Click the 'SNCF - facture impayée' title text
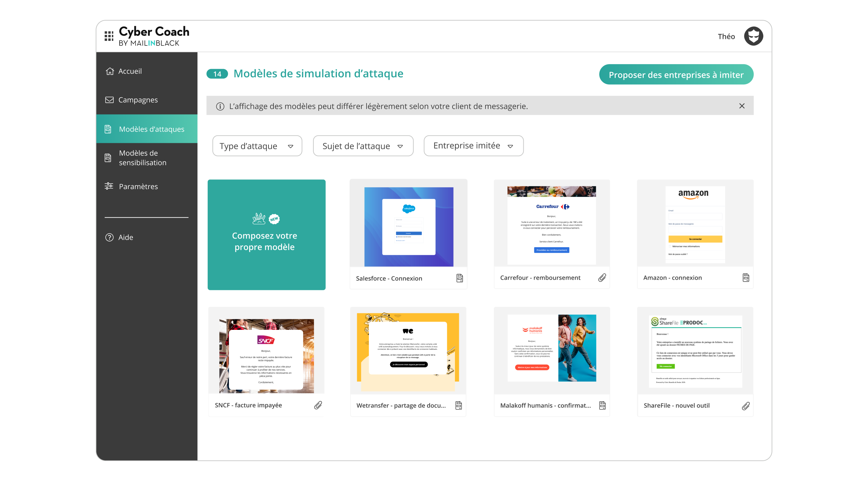This screenshot has width=868, height=481. 248,405
